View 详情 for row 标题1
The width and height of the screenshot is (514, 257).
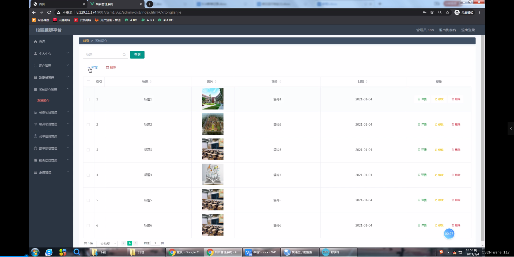[422, 99]
